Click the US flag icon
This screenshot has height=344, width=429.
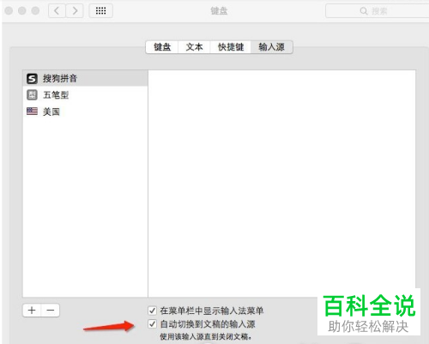[x=32, y=112]
